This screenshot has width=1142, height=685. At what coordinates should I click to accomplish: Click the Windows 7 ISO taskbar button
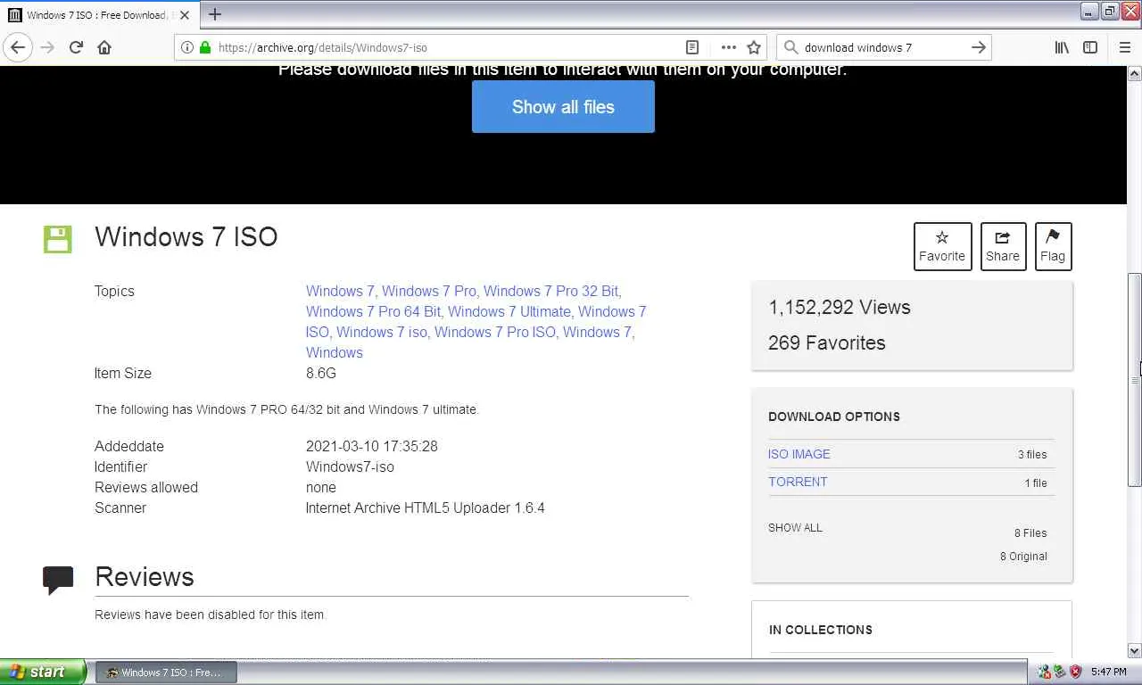(167, 673)
